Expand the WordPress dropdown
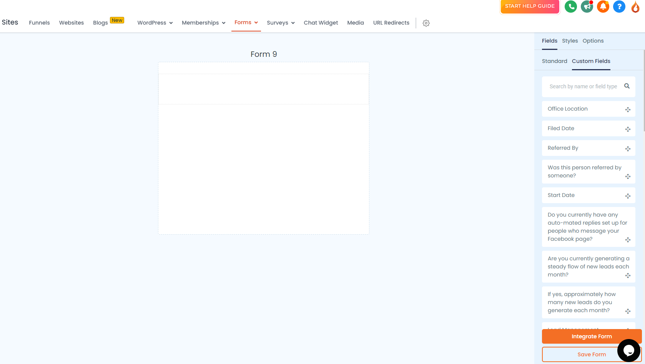The width and height of the screenshot is (645, 364). (155, 23)
